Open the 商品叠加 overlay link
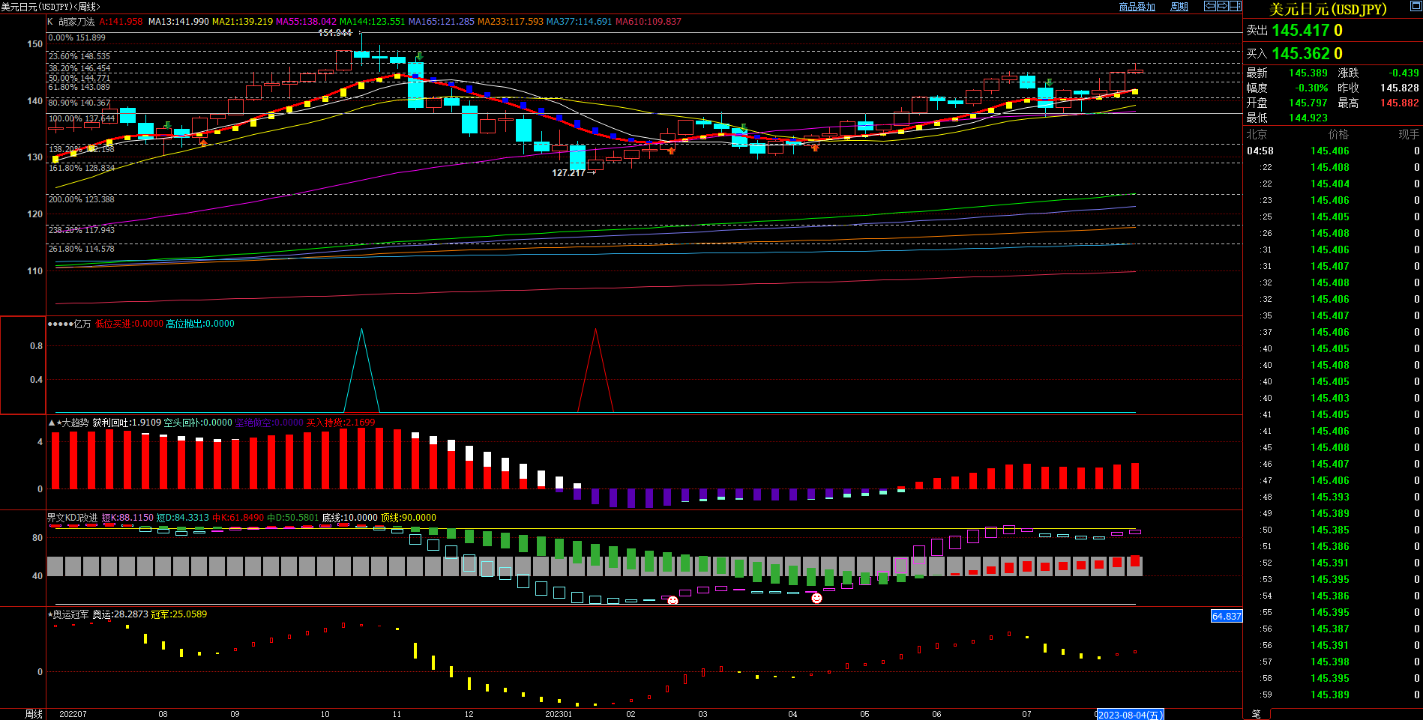The height and width of the screenshot is (720, 1423). [1137, 7]
